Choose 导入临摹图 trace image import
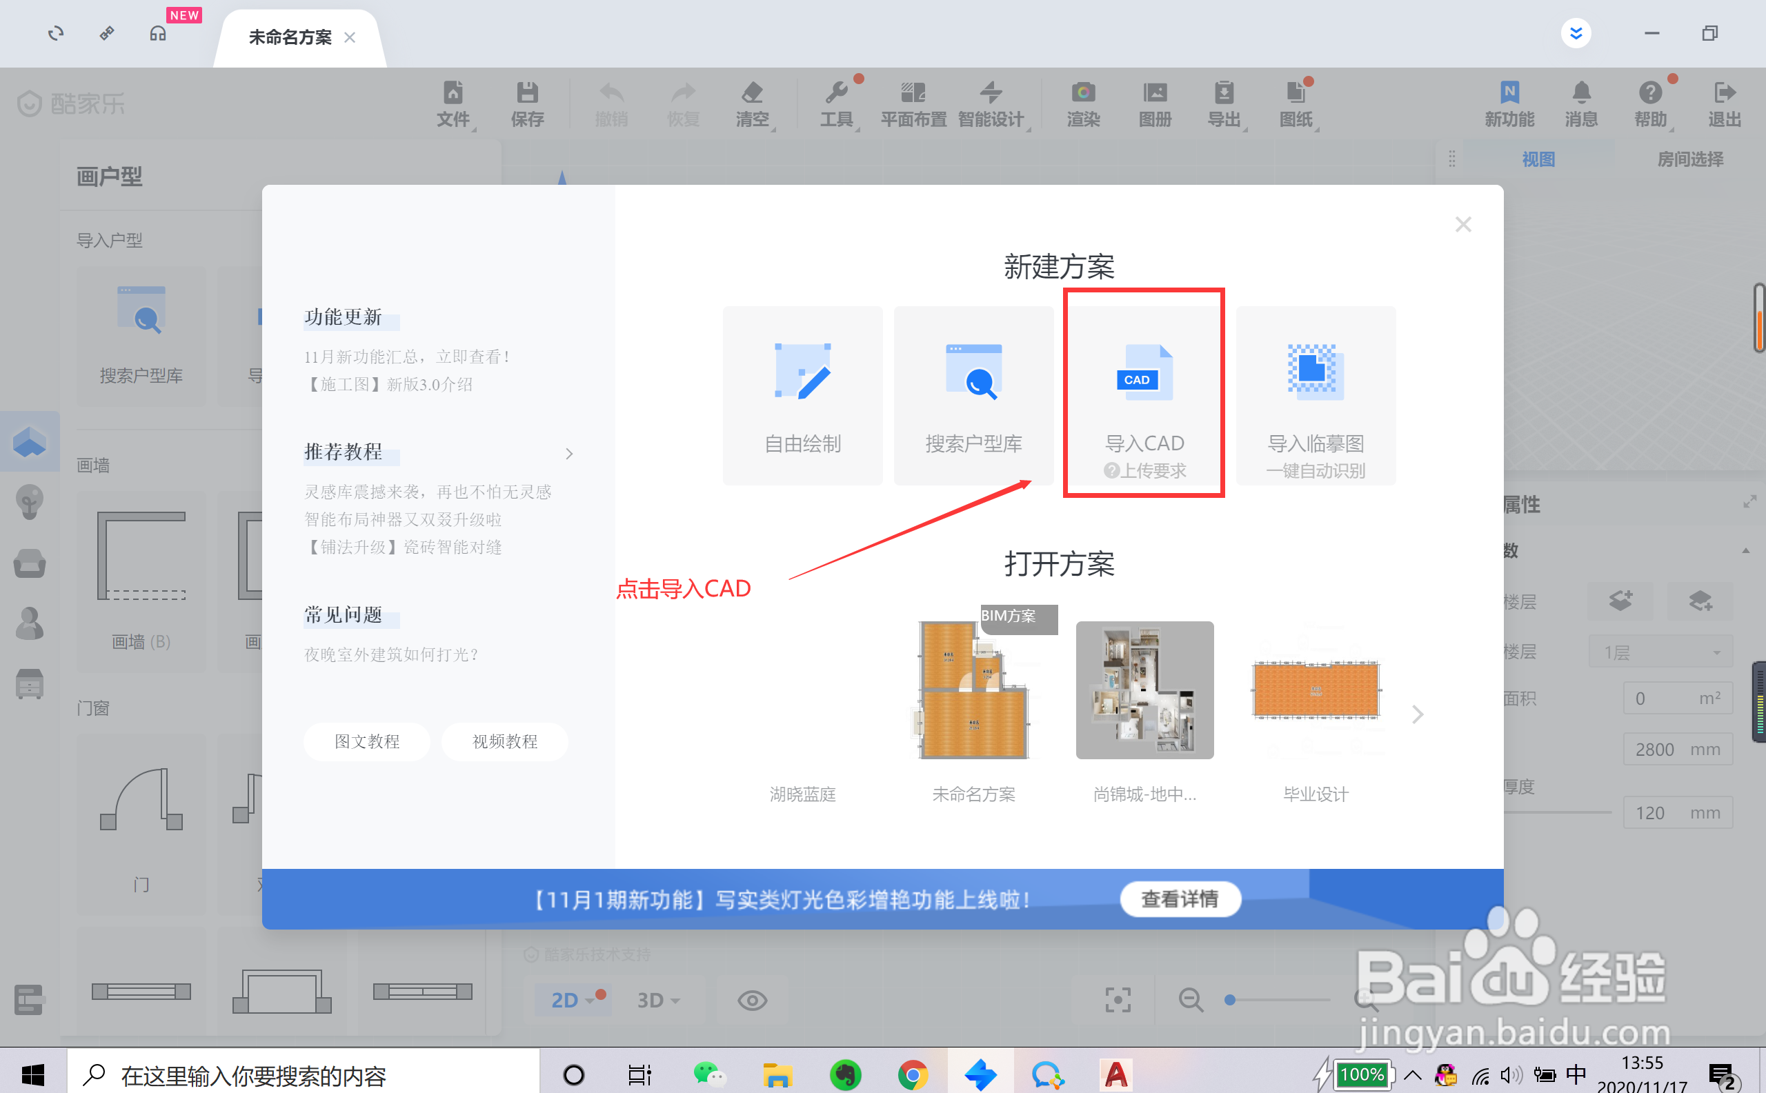The width and height of the screenshot is (1766, 1093). point(1315,394)
